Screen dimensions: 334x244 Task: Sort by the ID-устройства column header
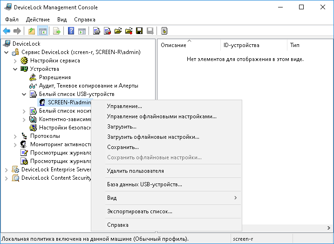(x=254, y=45)
